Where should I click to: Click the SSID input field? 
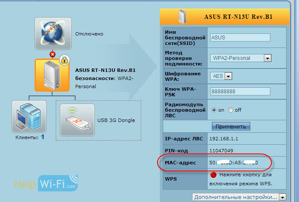pyautogui.click(x=240, y=37)
